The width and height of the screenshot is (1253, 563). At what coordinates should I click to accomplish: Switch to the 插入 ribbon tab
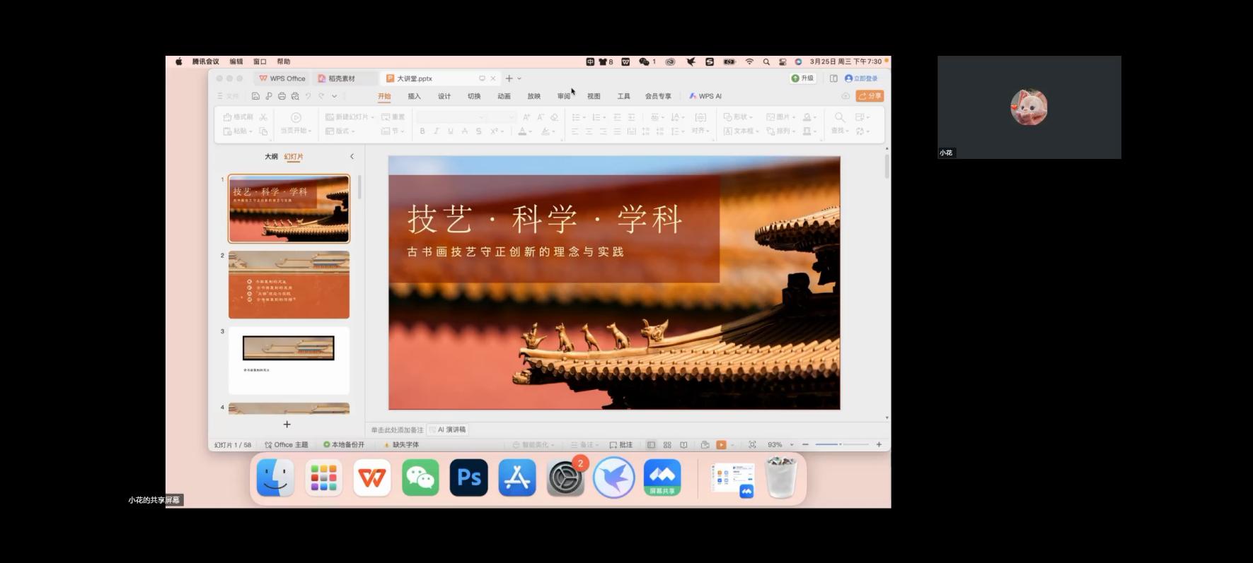tap(414, 96)
